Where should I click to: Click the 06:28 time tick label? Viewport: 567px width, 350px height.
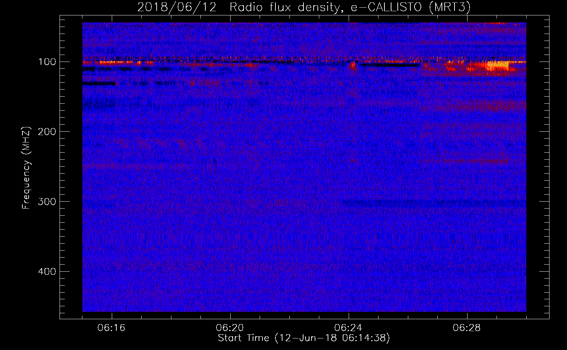pos(467,328)
